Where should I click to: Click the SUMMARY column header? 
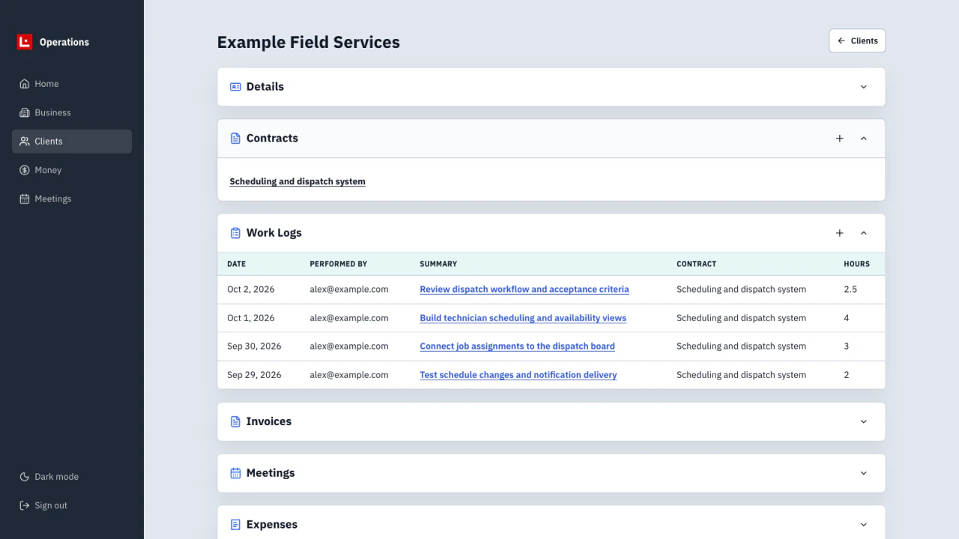point(438,264)
